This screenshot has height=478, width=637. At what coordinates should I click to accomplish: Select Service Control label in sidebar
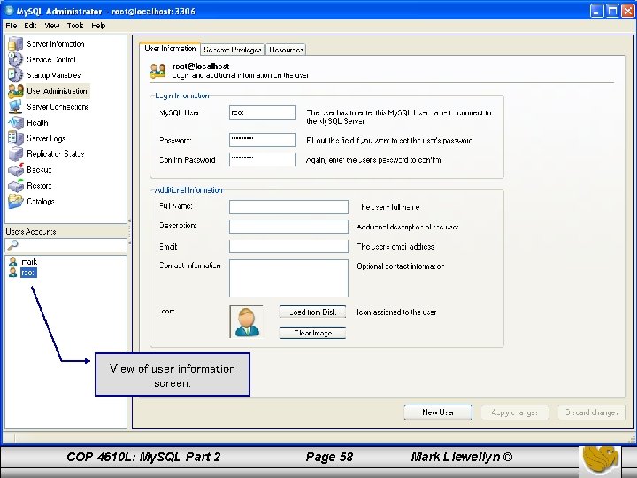click(51, 59)
